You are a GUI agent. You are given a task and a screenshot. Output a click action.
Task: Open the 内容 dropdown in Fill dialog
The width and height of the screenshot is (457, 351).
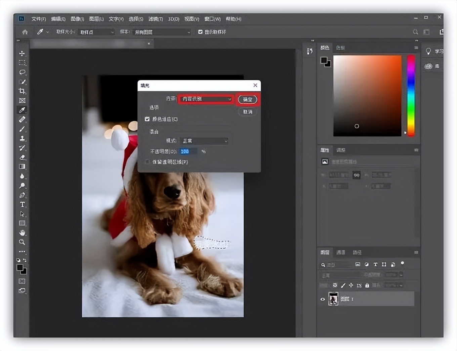pyautogui.click(x=206, y=99)
